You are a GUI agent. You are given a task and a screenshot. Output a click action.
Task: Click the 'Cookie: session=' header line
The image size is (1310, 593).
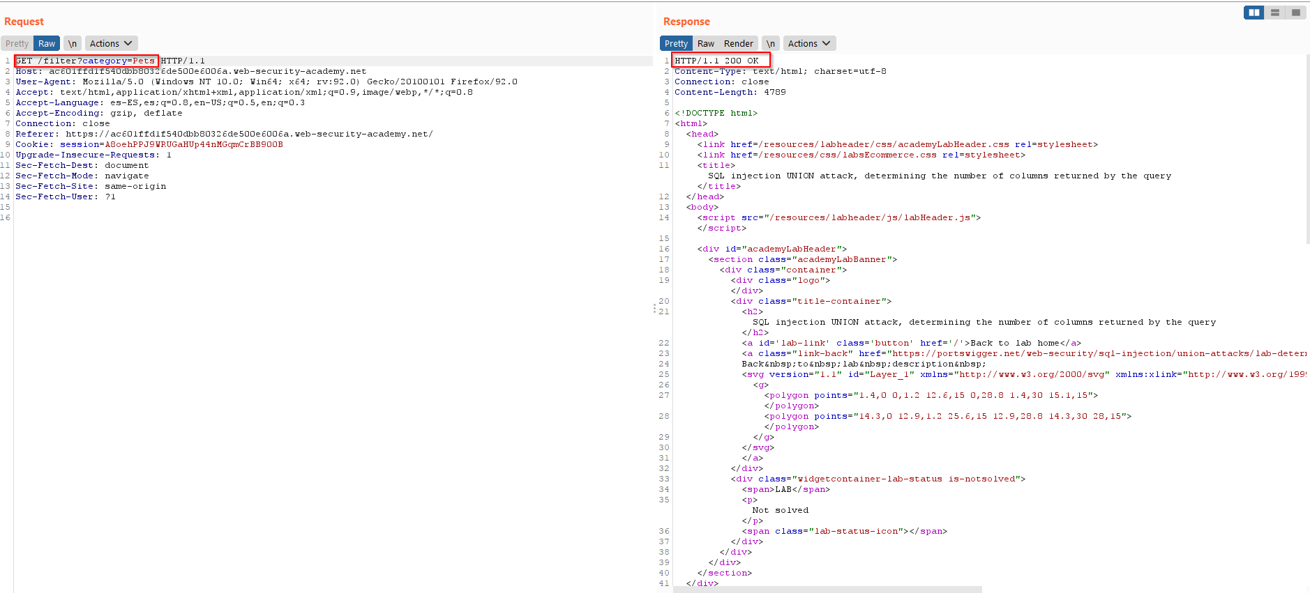pos(149,144)
